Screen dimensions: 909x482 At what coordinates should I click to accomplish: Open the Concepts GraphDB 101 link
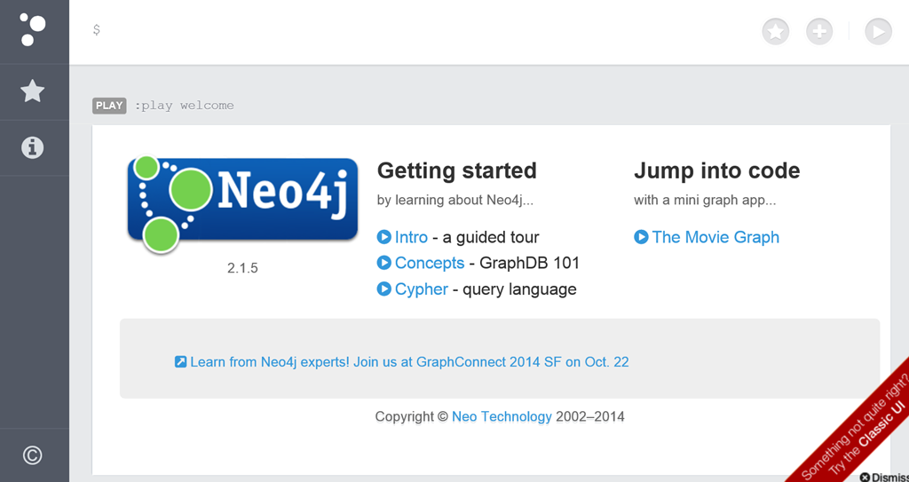(x=430, y=263)
